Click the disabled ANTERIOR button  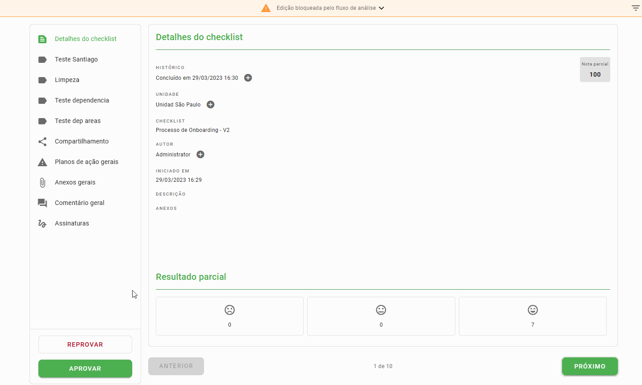coord(176,366)
